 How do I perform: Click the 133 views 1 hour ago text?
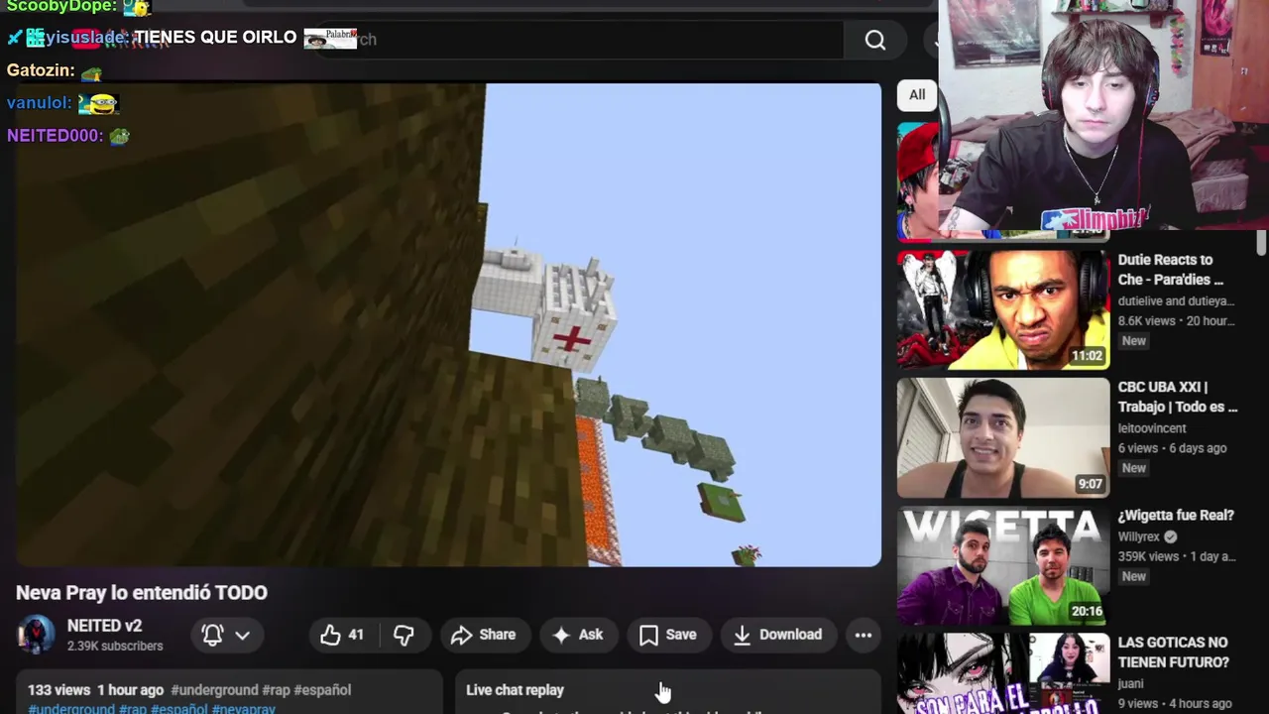pos(95,690)
